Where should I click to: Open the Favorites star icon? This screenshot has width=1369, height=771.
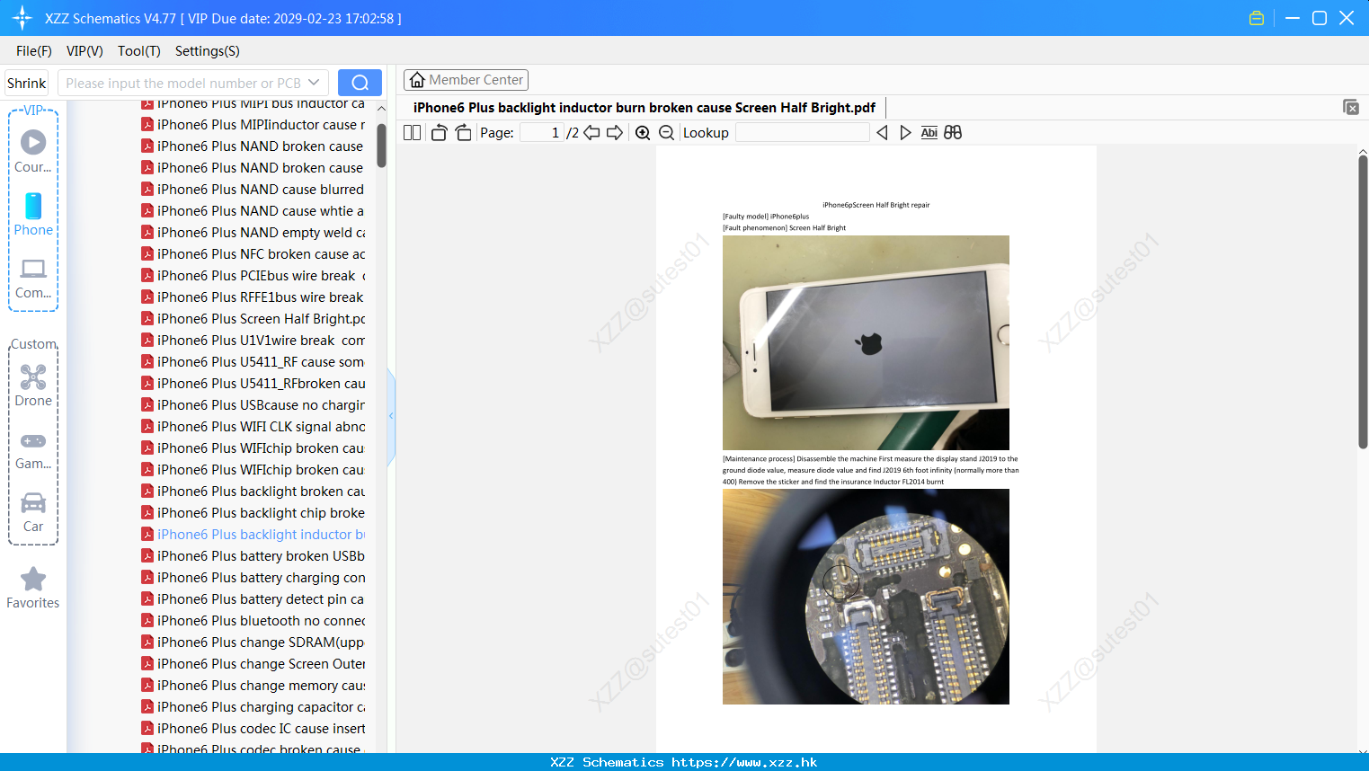click(33, 588)
